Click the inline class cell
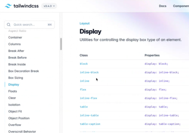Image resolution: width=189 pixels, height=133 pixels. pos(85,81)
